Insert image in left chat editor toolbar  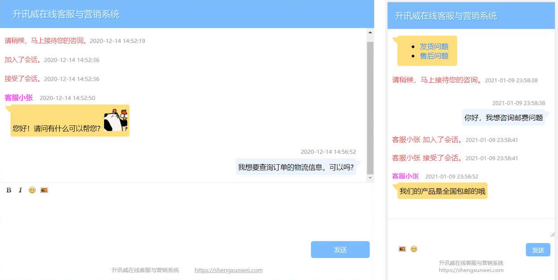44,190
